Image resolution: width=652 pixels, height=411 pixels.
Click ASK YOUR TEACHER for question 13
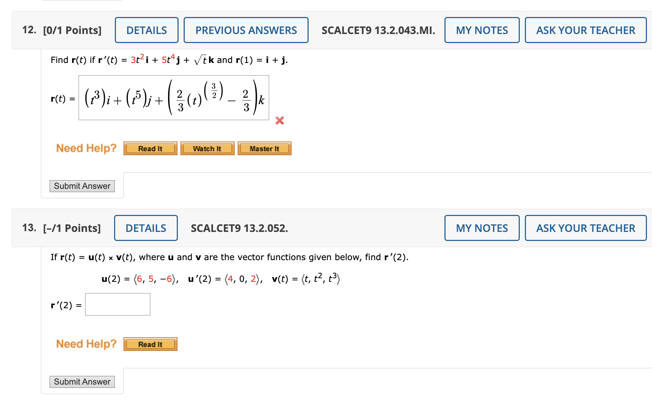[x=585, y=228]
